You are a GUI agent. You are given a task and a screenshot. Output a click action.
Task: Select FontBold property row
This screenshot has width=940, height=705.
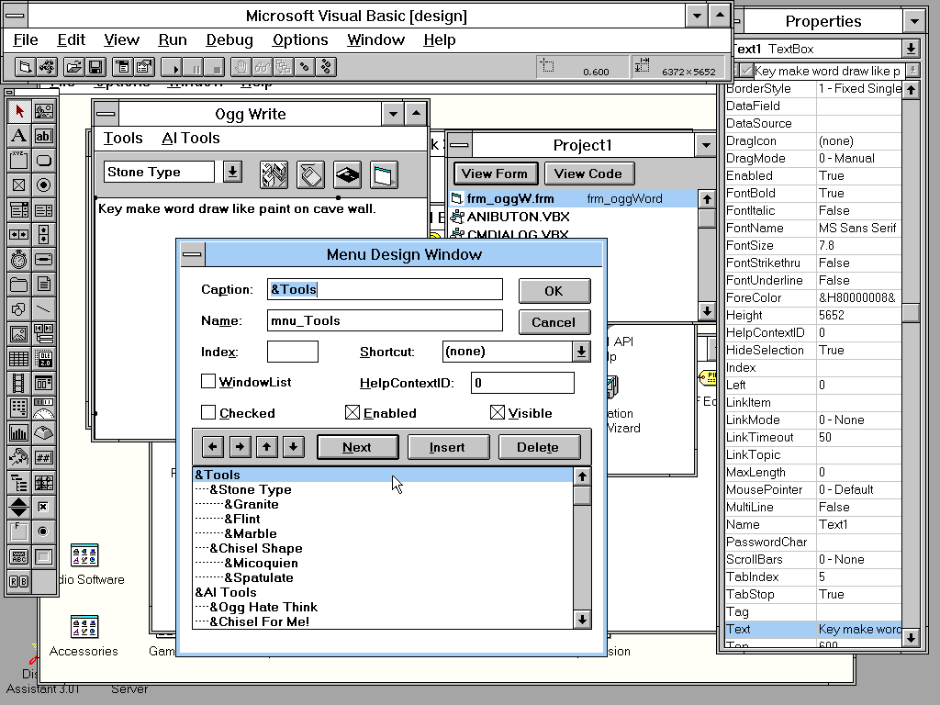(x=813, y=193)
